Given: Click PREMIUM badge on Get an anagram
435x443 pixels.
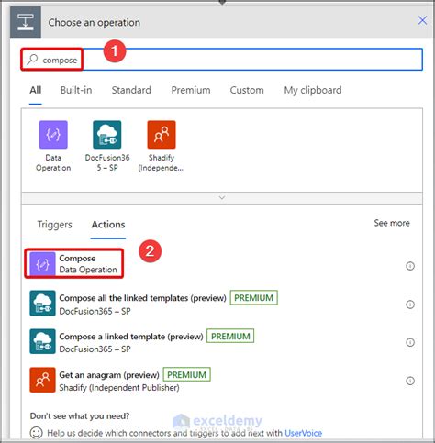Looking at the screenshot, I should point(187,374).
